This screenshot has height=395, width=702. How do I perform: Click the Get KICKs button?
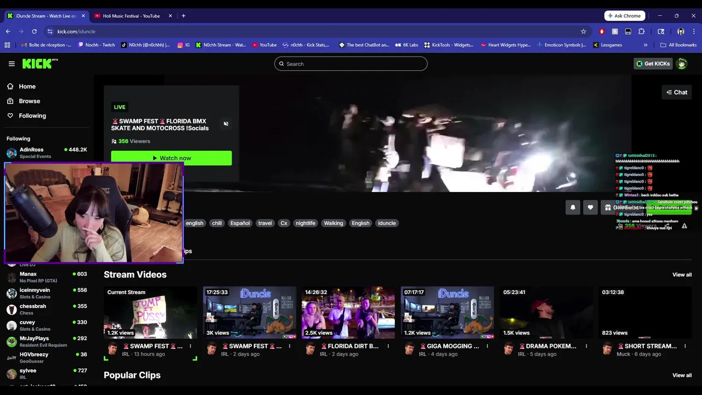(653, 64)
